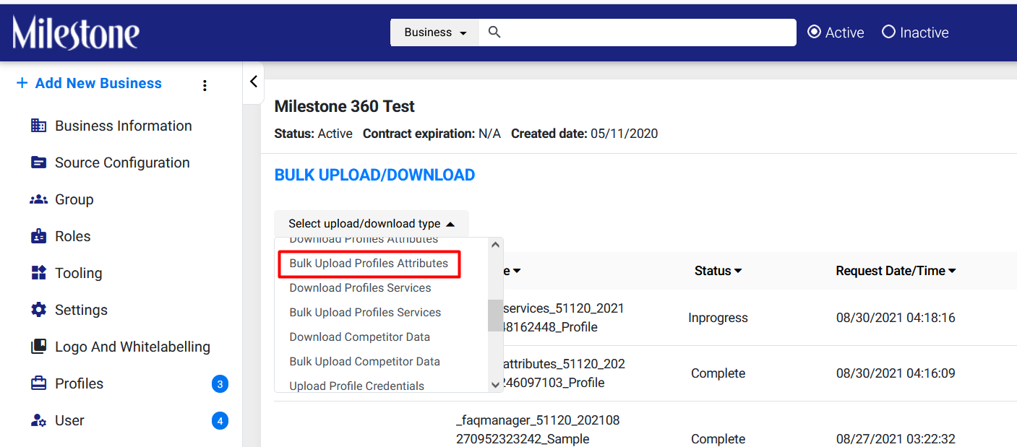Click the Settings gear icon

[38, 310]
